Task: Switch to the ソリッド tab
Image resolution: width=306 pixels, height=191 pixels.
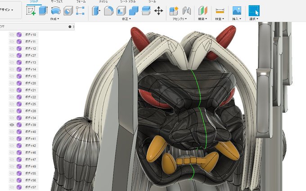Action: pos(34,1)
